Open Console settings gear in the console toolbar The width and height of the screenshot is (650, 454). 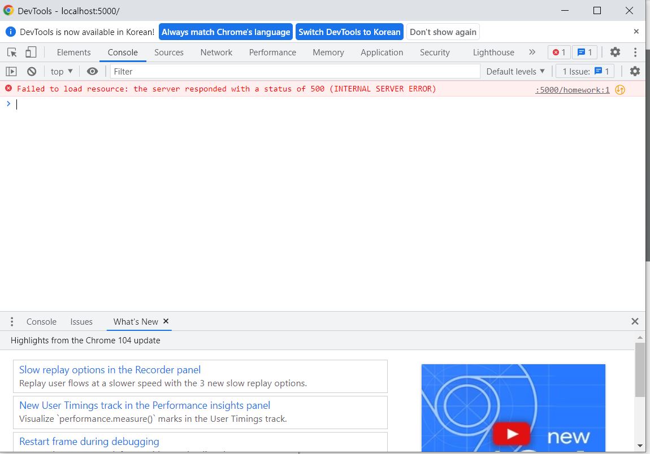point(635,71)
